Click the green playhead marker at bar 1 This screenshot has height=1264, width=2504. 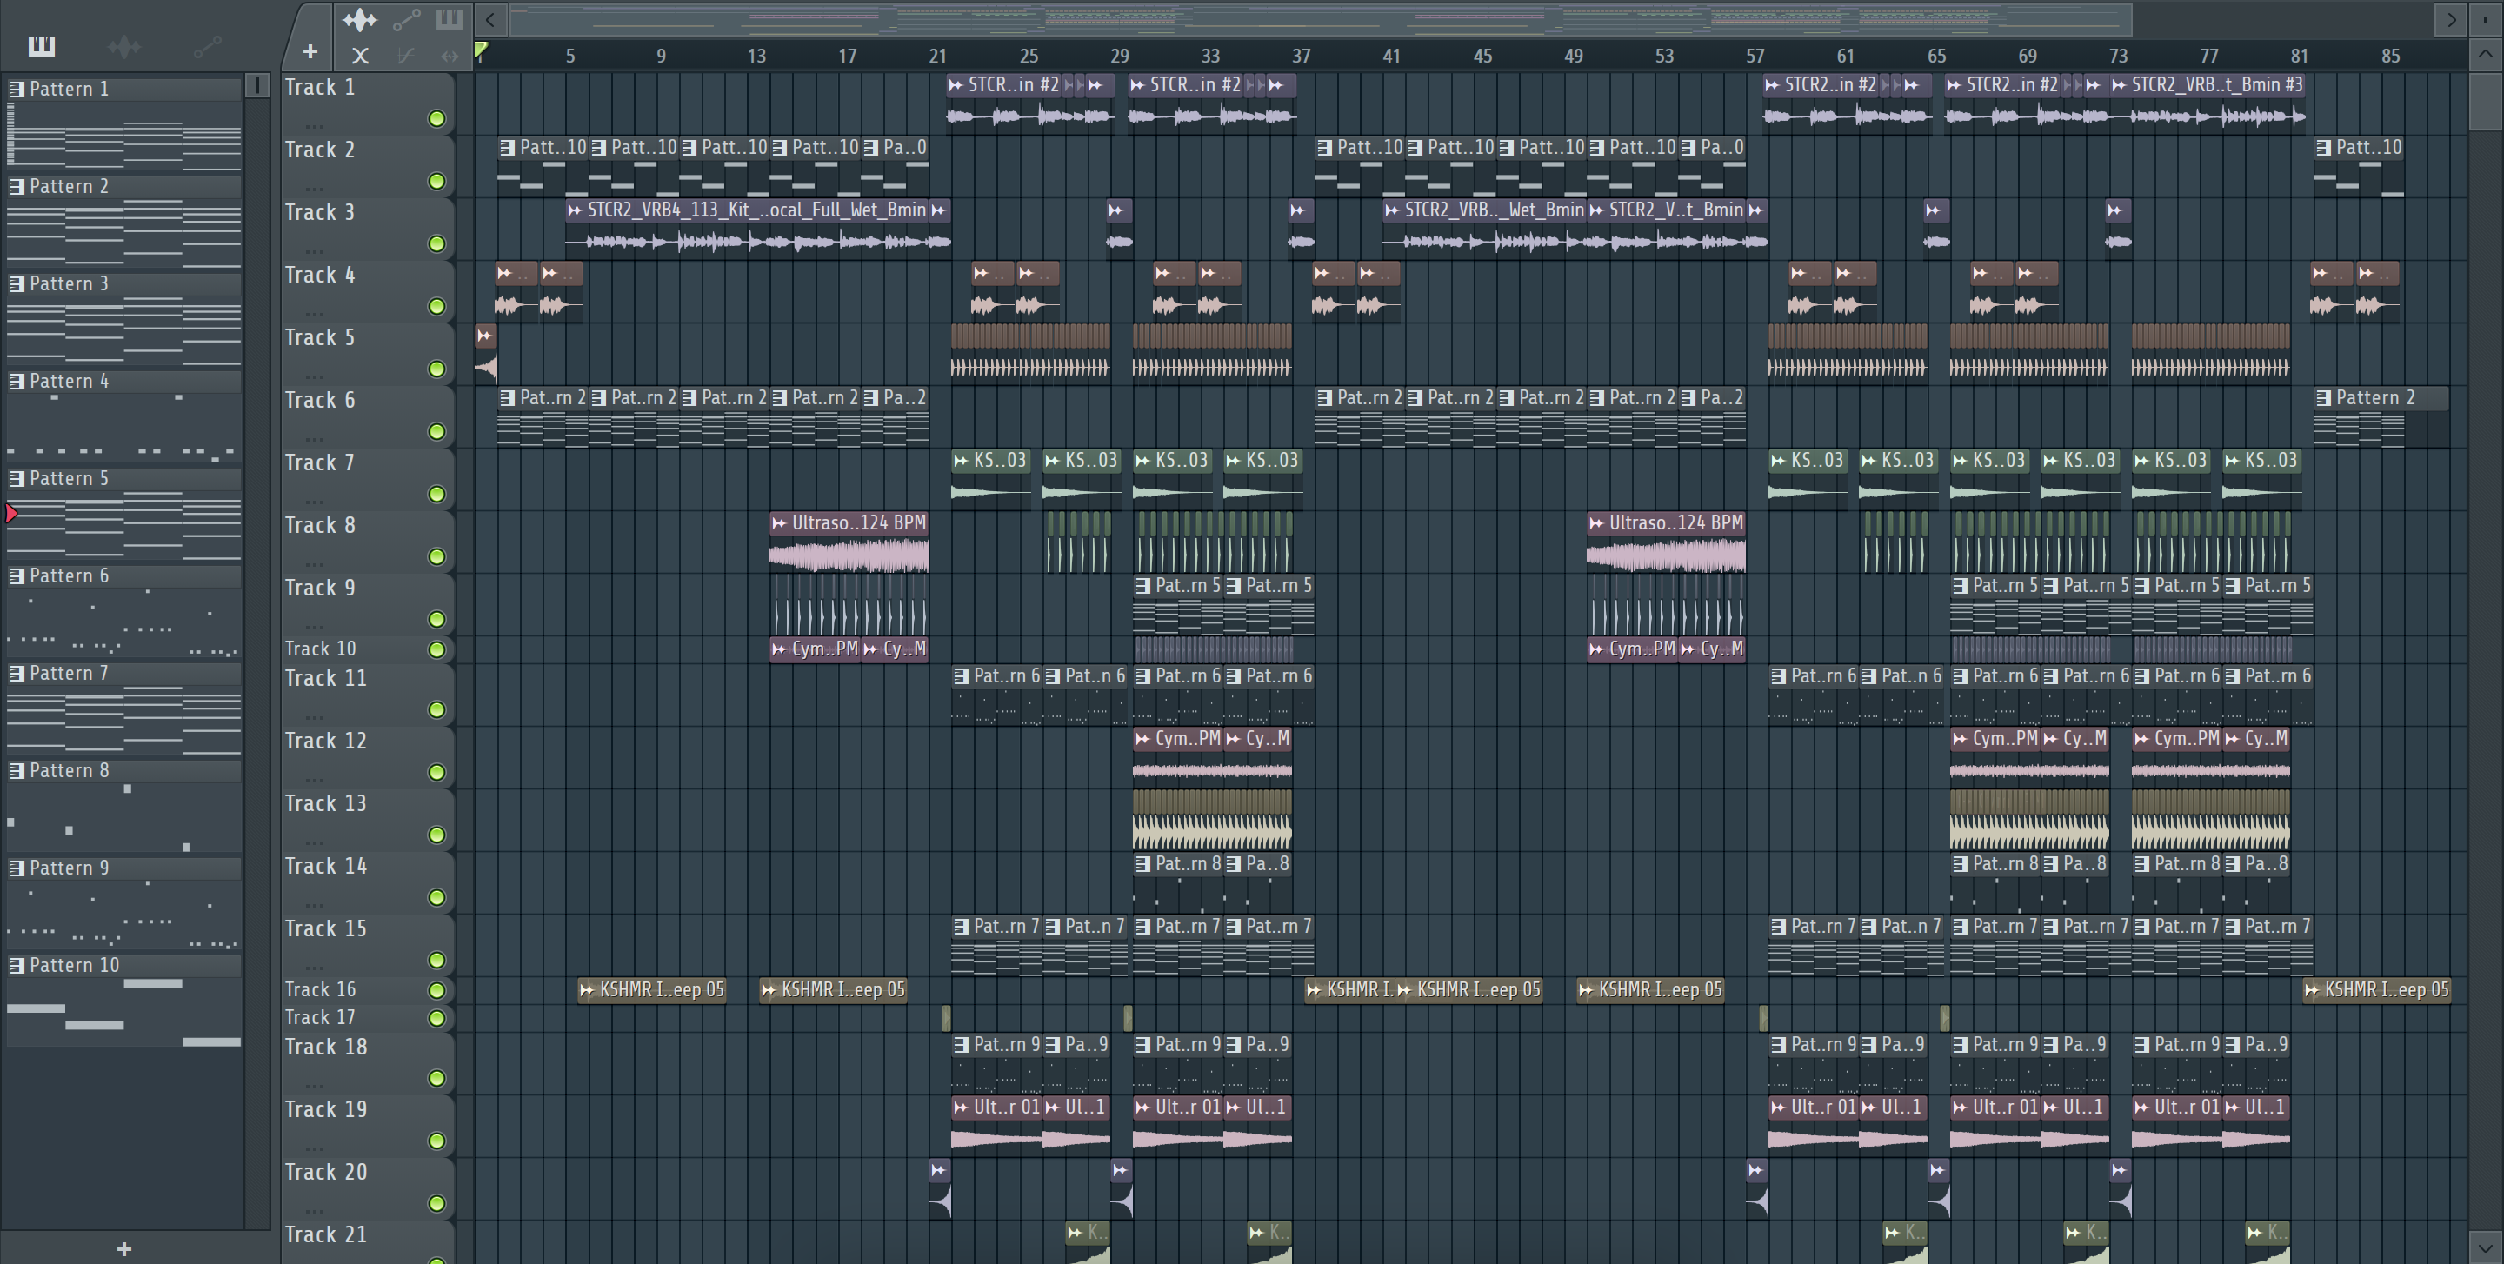[480, 49]
